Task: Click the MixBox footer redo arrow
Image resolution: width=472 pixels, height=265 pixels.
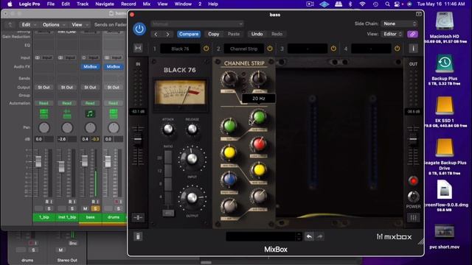Action: click(x=319, y=236)
